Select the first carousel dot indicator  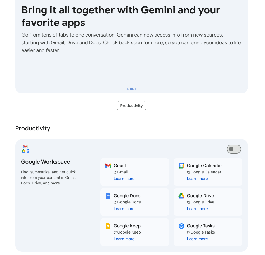[128, 89]
